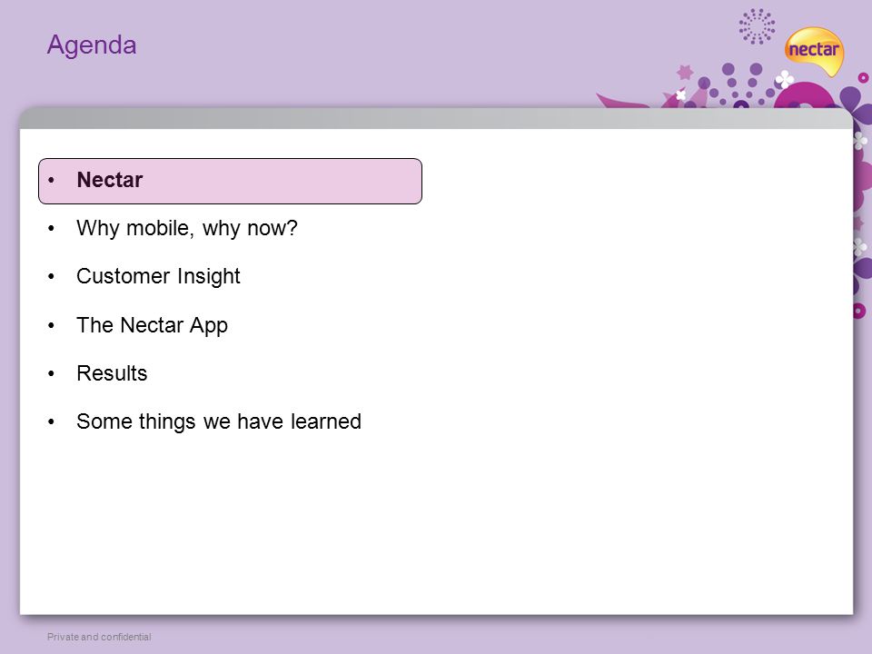Click the Nectar logo

coord(814,51)
